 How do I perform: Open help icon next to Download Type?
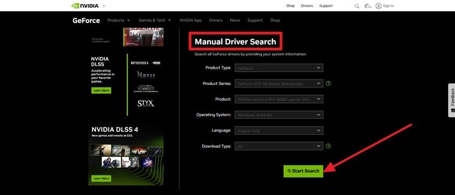(x=328, y=146)
